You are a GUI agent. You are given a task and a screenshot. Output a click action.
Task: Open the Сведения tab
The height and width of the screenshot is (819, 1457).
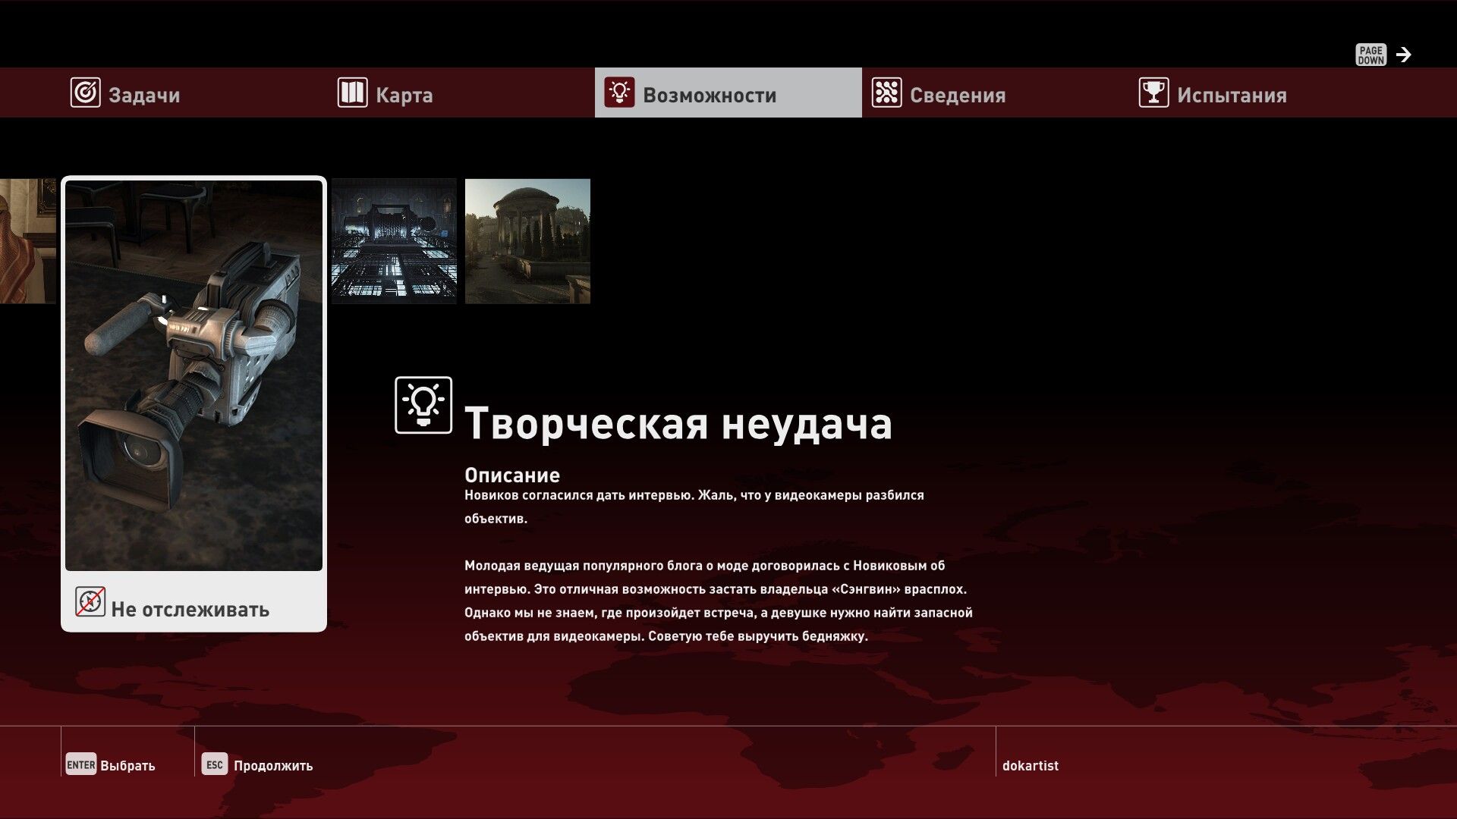tap(957, 95)
